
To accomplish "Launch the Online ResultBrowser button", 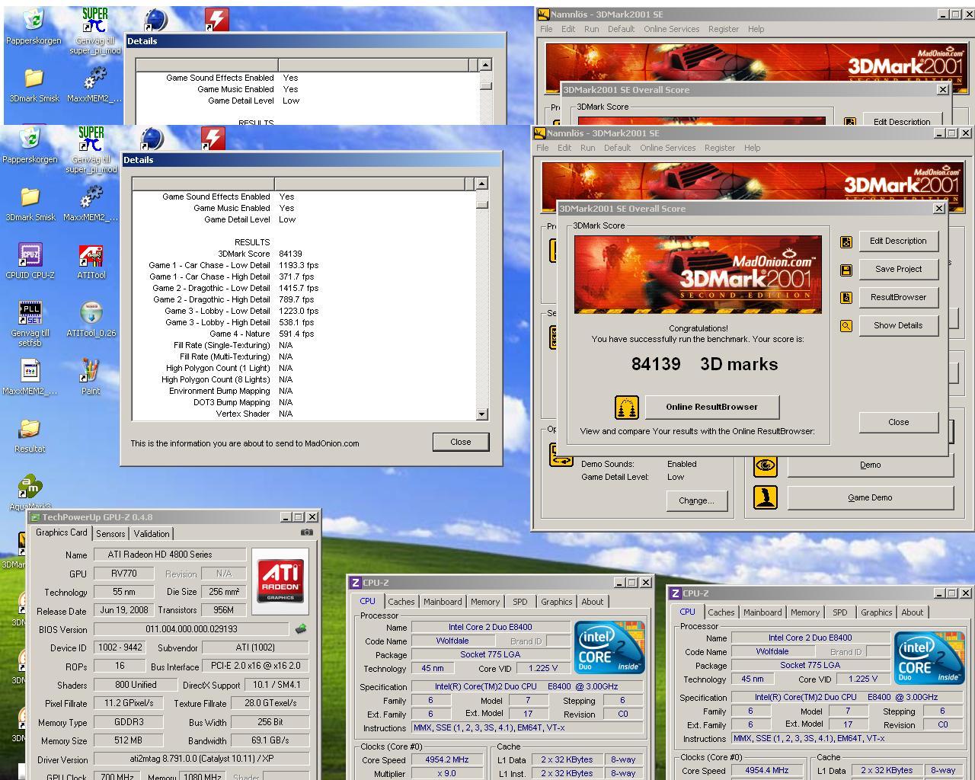I will 712,407.
